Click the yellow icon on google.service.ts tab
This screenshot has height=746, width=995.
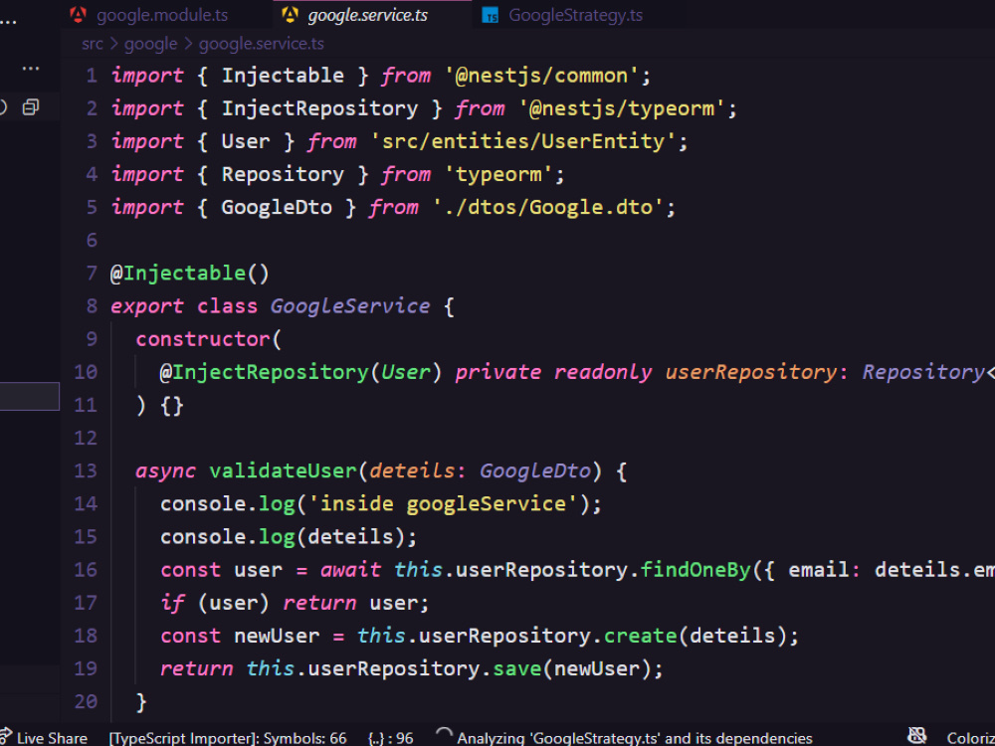click(x=290, y=15)
